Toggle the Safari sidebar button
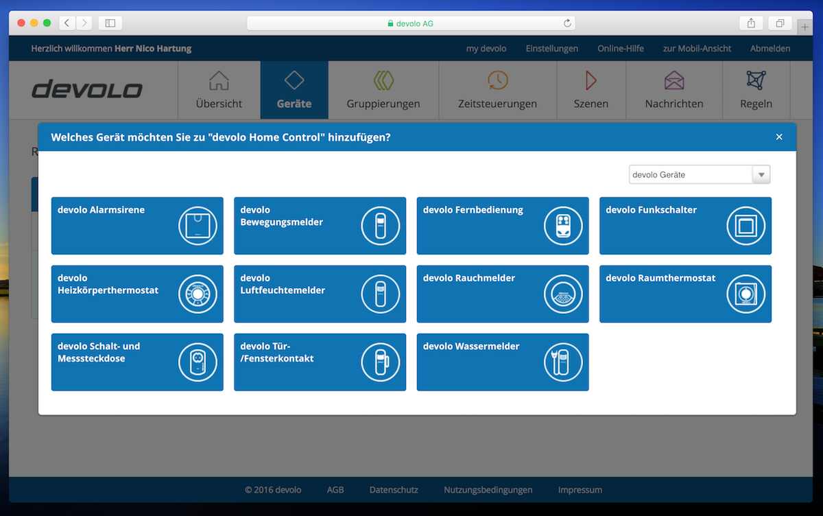 (x=110, y=23)
